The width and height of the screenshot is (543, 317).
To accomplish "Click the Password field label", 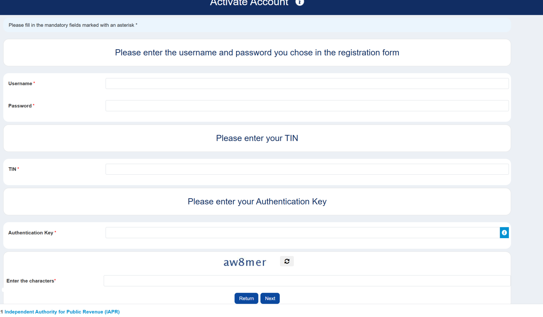I will (20, 106).
